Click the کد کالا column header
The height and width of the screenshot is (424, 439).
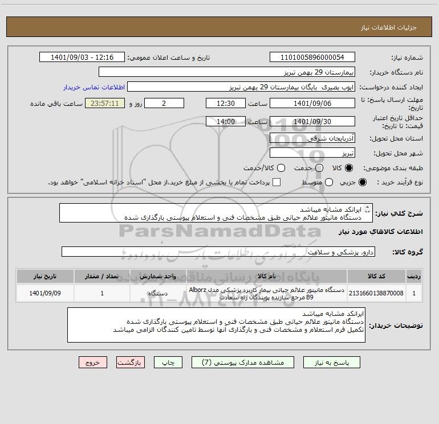click(376, 276)
